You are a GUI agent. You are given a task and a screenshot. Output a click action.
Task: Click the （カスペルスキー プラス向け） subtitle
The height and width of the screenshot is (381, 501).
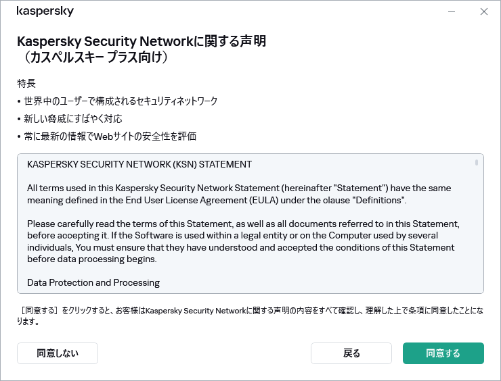tap(93, 58)
